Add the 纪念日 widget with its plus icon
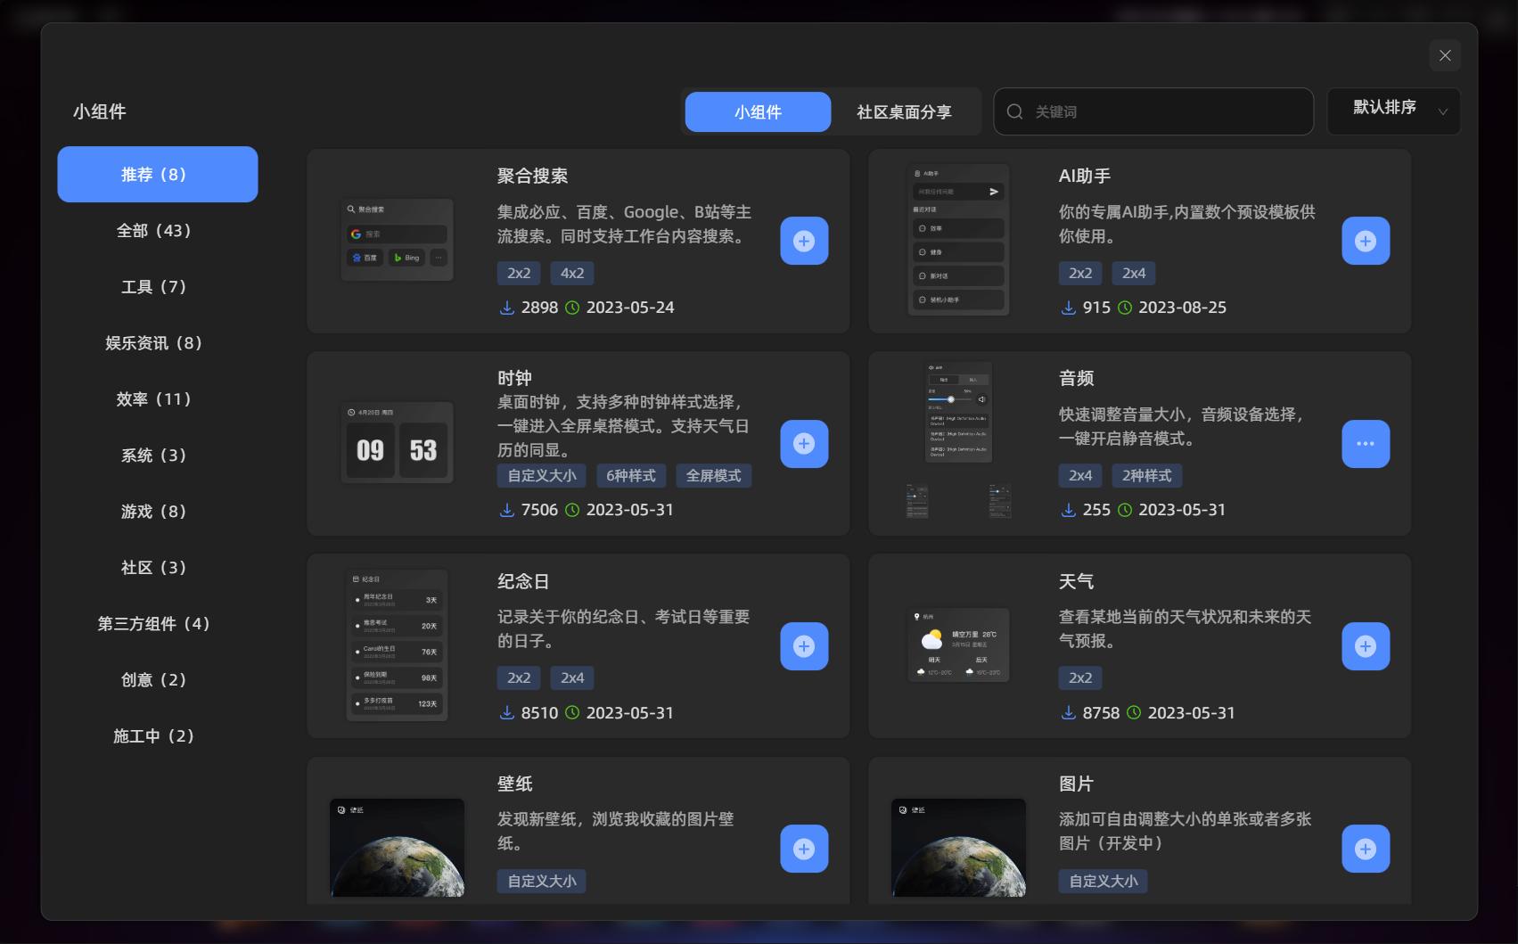The image size is (1518, 944). coord(803,645)
